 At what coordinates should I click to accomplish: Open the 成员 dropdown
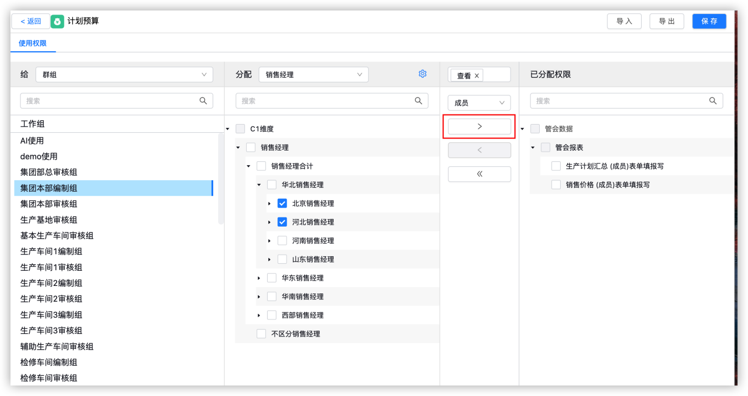coord(479,103)
